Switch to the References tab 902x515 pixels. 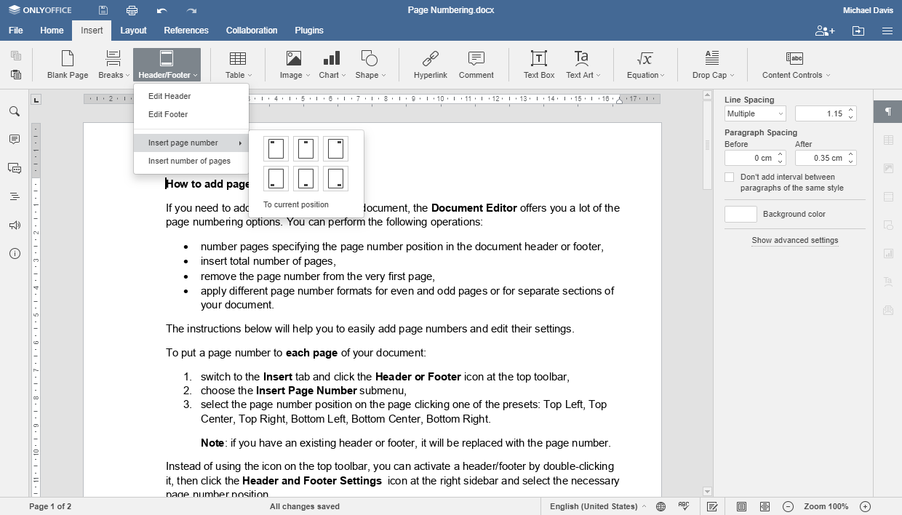point(186,31)
